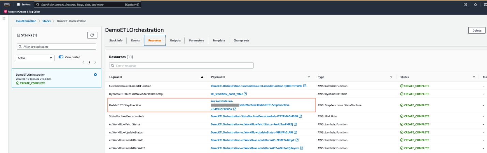Switch to the Parameters tab
The height and width of the screenshot is (153, 487).
[197, 40]
